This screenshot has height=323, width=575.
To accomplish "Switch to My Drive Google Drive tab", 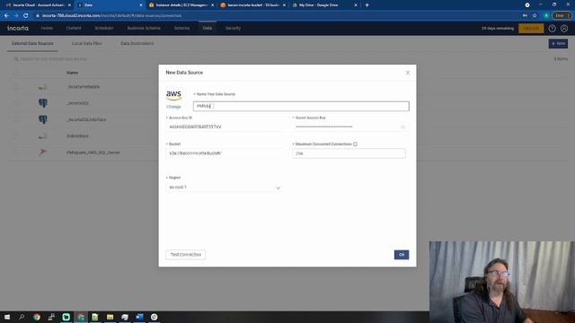I will (324, 5).
